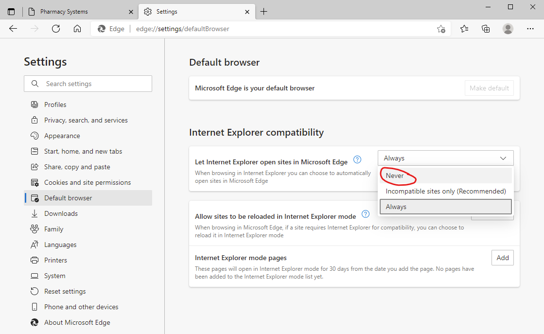
Task: Click the reload page button
Action: pyautogui.click(x=56, y=29)
